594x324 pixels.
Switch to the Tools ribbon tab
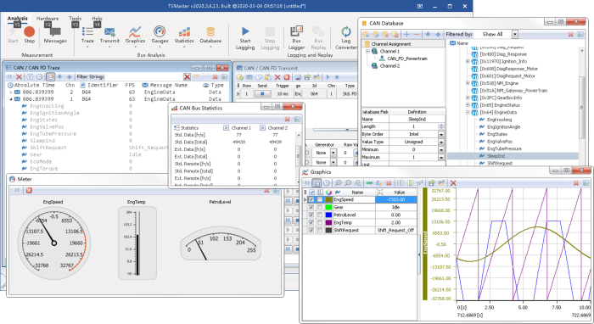click(75, 18)
